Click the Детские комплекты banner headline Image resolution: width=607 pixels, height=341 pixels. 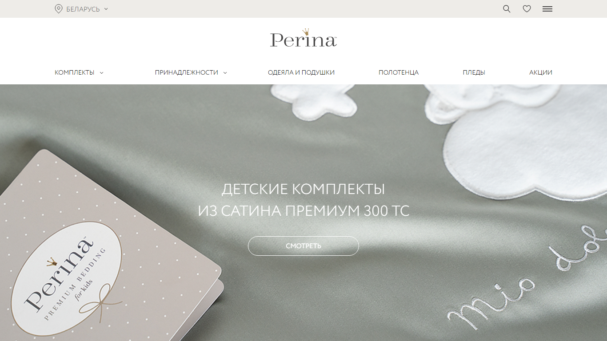point(303,200)
